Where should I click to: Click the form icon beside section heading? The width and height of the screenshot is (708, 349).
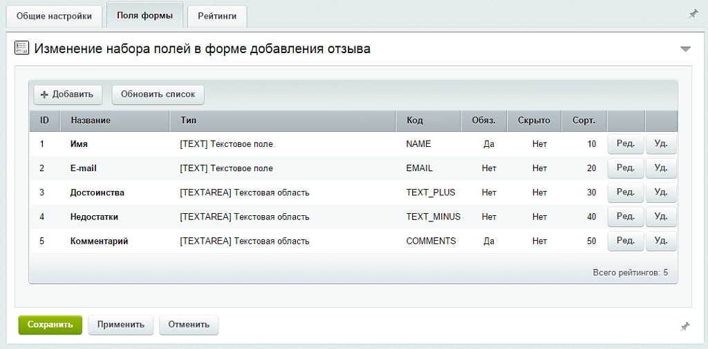[x=21, y=48]
